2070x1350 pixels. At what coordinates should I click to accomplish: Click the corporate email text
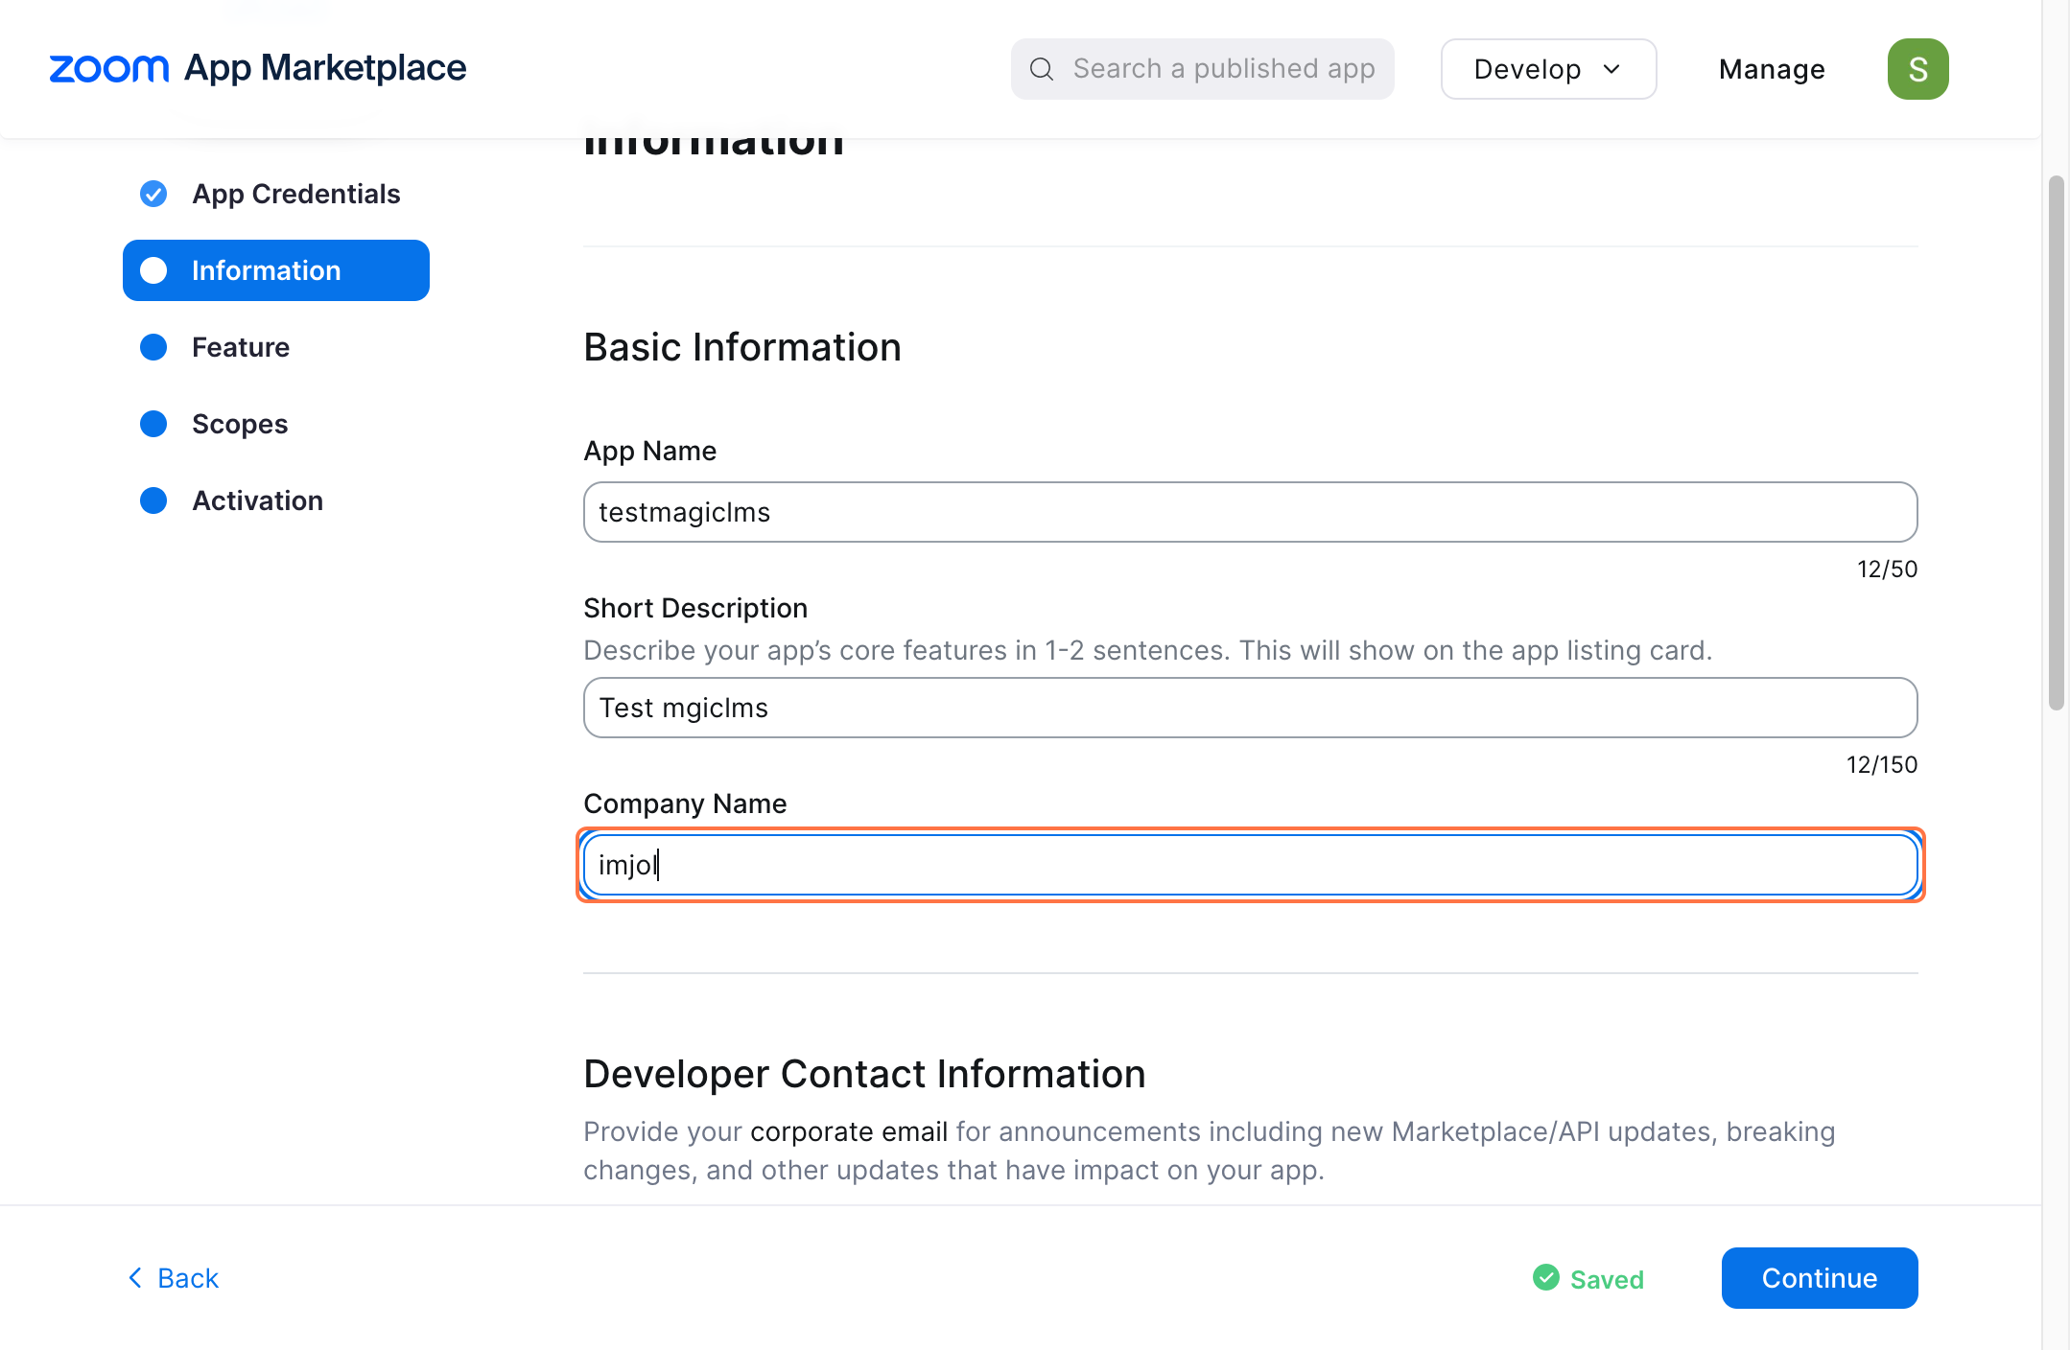coord(849,1131)
